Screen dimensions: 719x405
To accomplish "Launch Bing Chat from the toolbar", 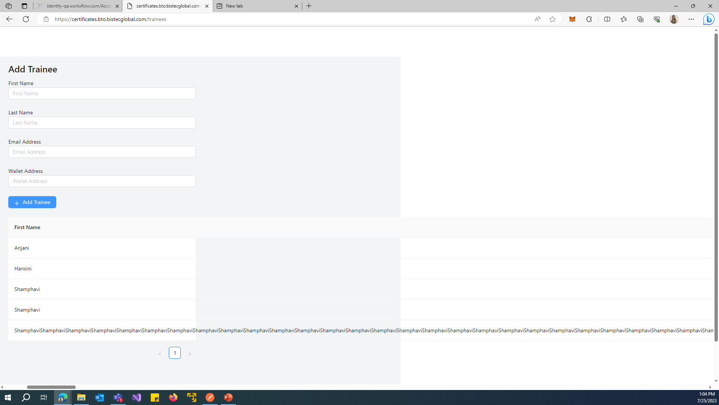I will click(x=708, y=19).
